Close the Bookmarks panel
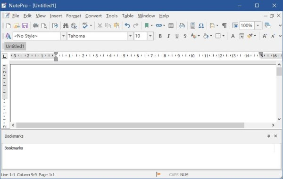 point(275,136)
